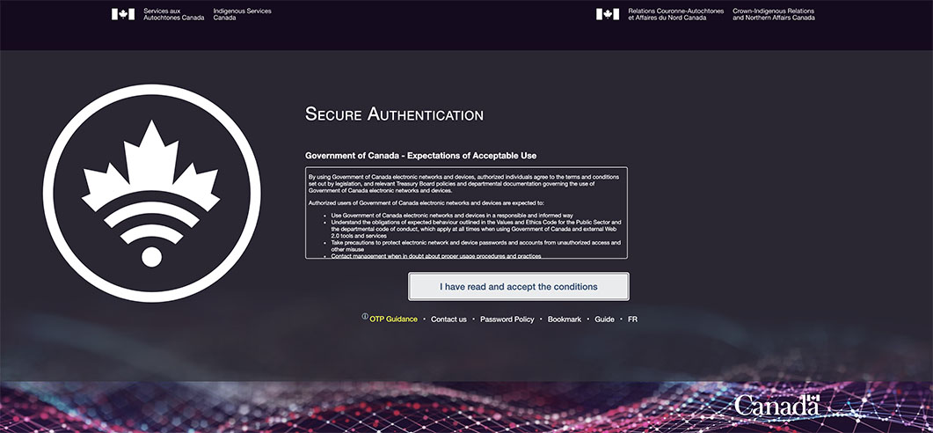Click the Expectations of Acceptable Use heading
933x433 pixels.
click(420, 156)
